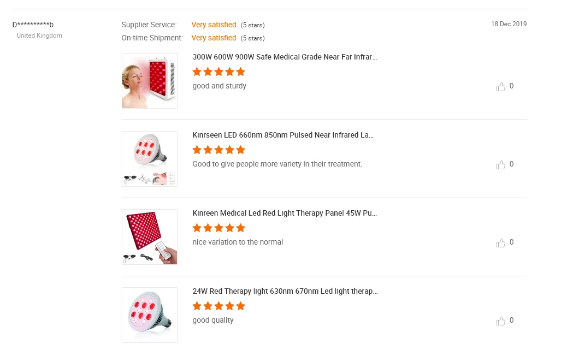Select reviewer name D**********b

[x=33, y=25]
